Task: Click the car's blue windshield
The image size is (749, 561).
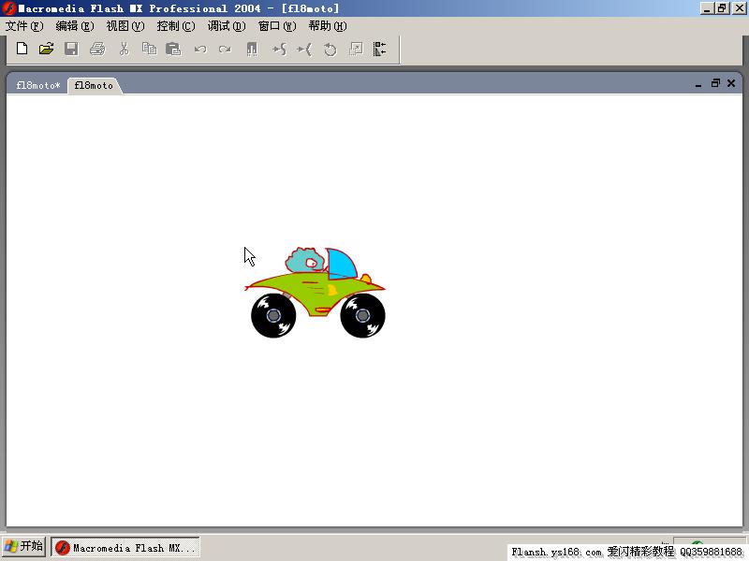Action: 341,264
